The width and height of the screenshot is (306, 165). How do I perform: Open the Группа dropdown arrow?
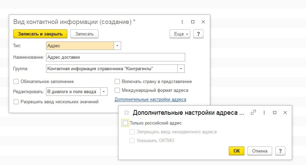[181, 68]
